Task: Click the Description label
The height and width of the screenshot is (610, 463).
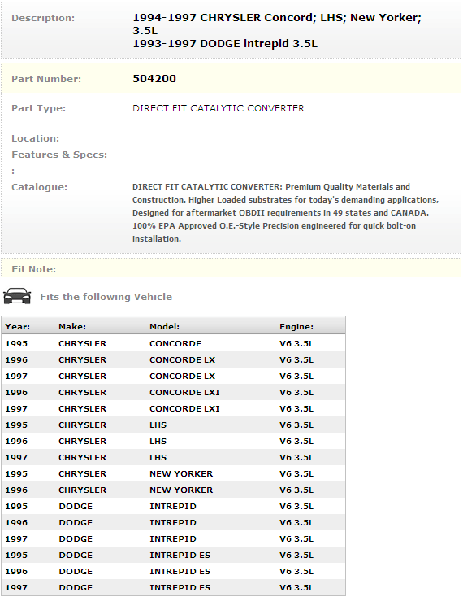Action: [43, 18]
